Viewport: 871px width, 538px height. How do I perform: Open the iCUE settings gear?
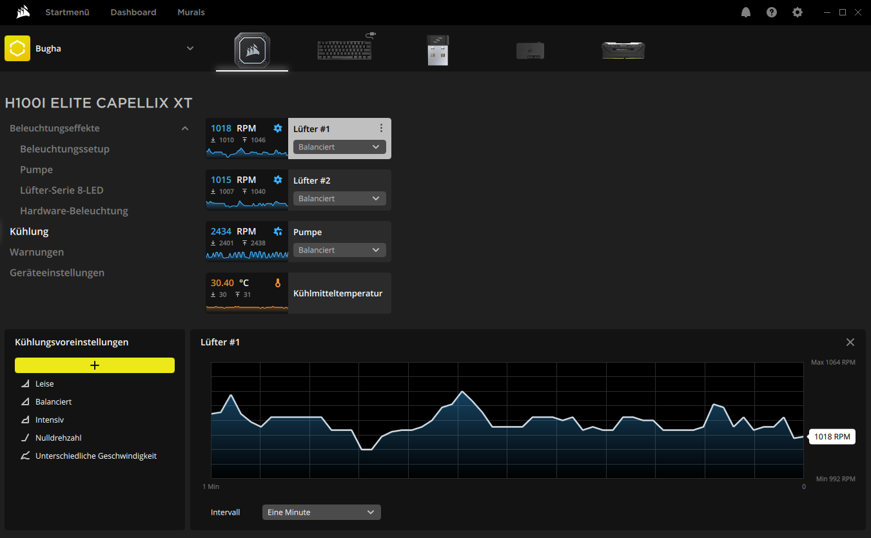click(x=798, y=12)
